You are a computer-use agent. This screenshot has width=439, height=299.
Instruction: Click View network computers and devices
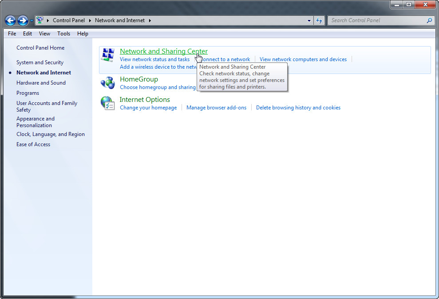tap(303, 59)
